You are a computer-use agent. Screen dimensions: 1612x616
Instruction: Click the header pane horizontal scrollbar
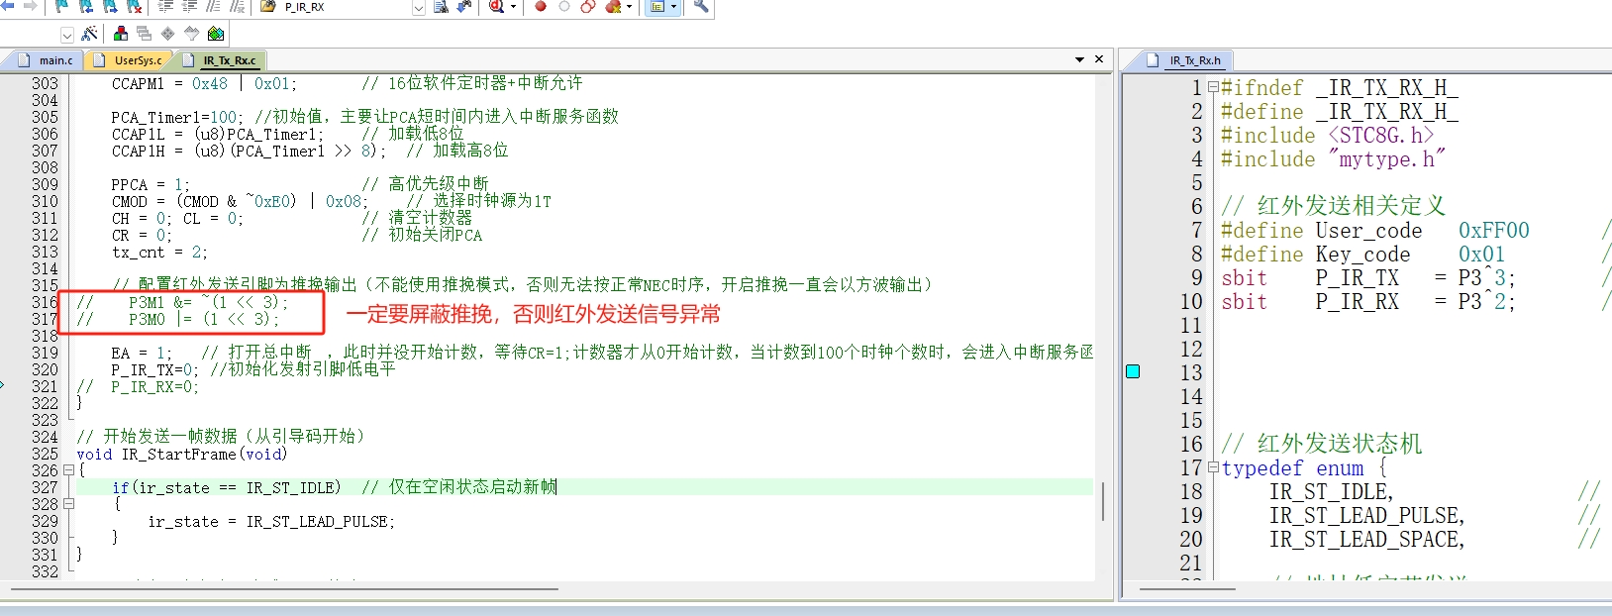click(1187, 589)
